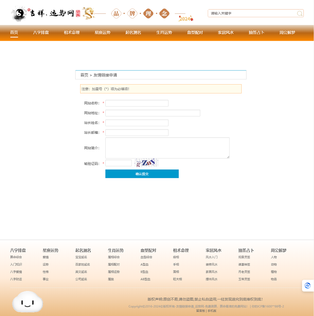Viewport: 314px width, 316px height.
Task: Open the 家居风水 nav menu
Action: point(225,33)
